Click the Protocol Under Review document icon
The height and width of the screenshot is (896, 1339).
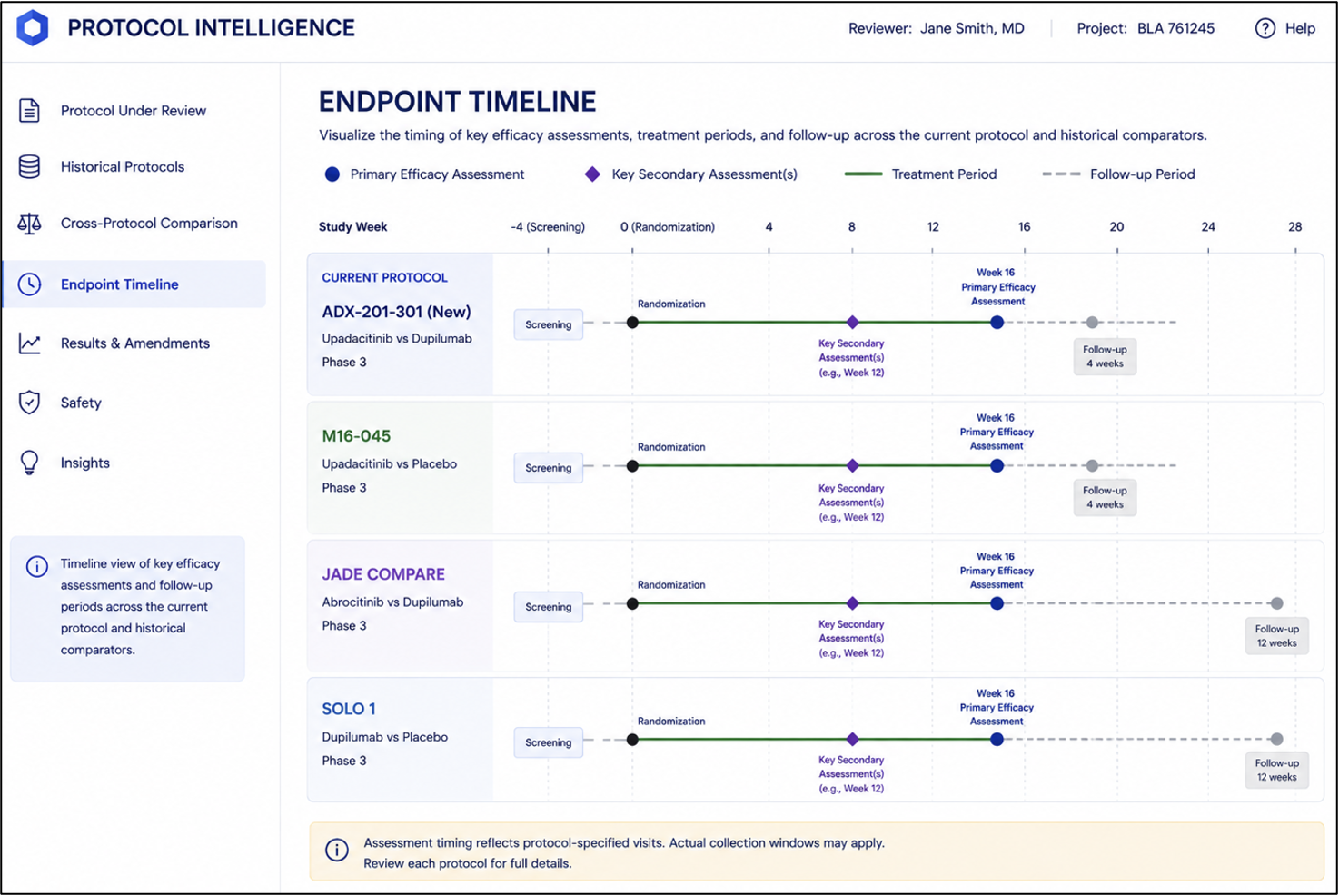pos(29,111)
